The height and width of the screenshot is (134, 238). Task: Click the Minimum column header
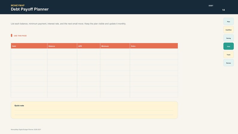tap(115, 46)
